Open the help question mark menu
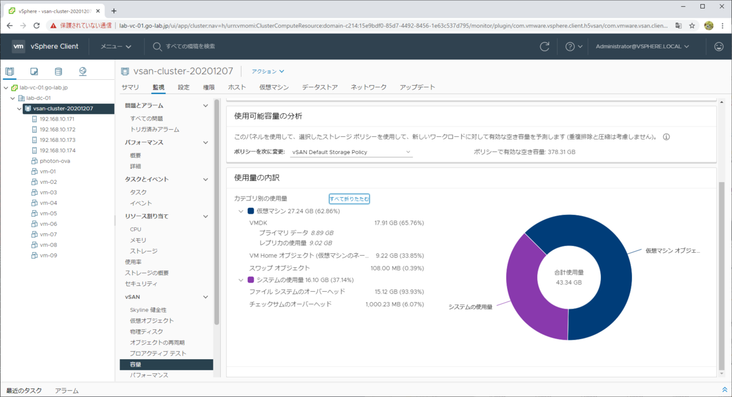The height and width of the screenshot is (397, 732). [x=574, y=46]
